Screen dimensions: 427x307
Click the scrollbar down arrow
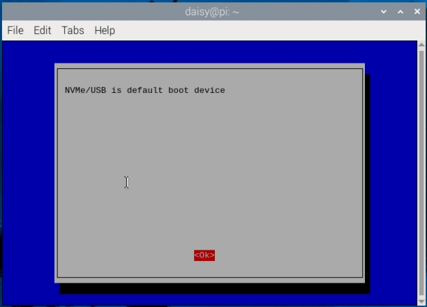(421, 301)
